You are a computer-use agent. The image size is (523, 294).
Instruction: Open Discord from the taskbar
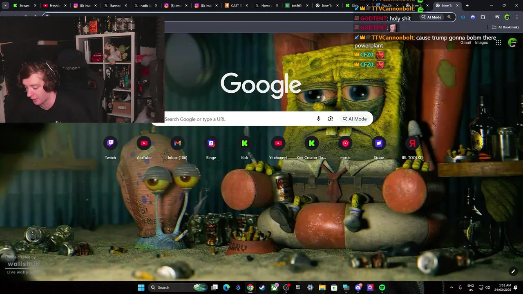pos(358,287)
